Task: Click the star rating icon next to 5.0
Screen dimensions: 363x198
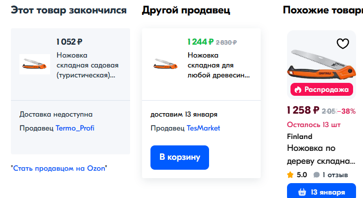Action: coord(290,175)
